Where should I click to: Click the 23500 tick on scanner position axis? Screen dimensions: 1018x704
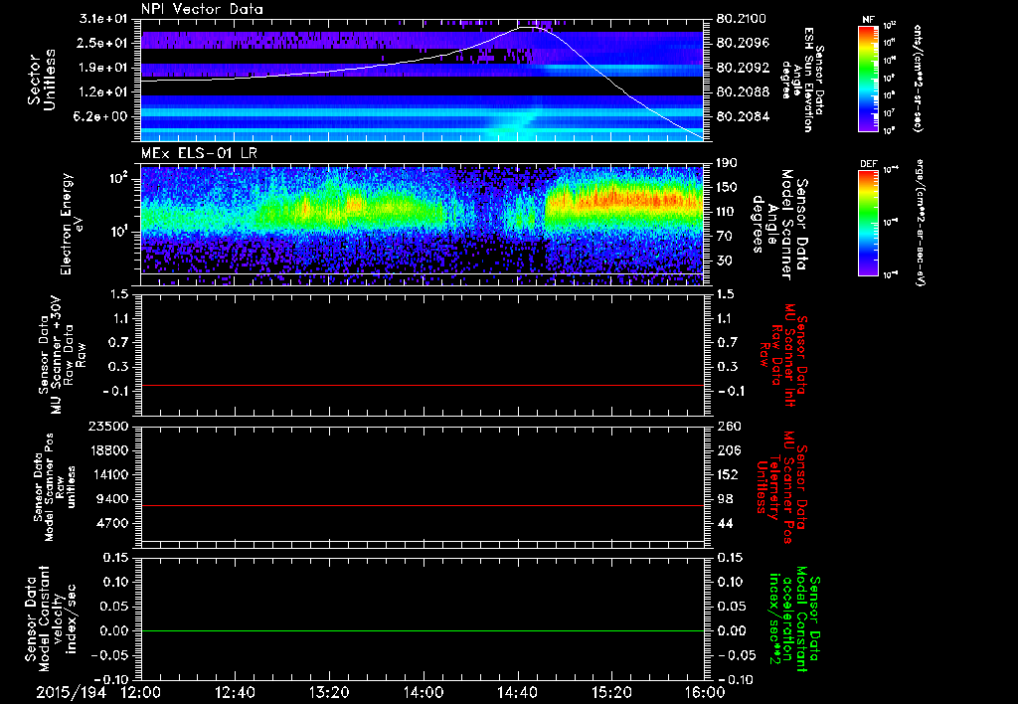coord(107,426)
